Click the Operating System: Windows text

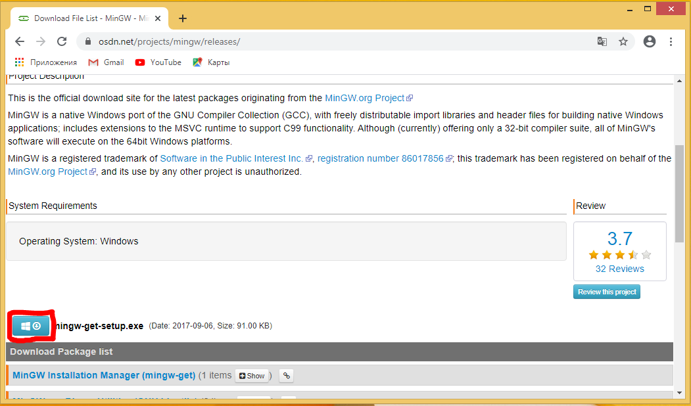pos(78,241)
